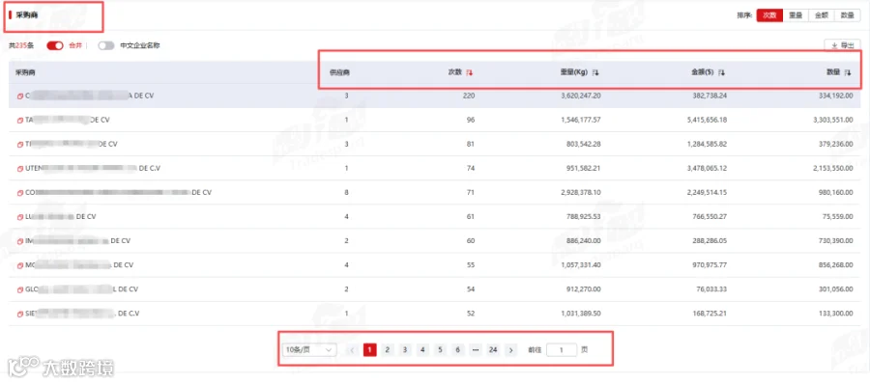Enable the 中文企业名称 switch

click(x=106, y=46)
